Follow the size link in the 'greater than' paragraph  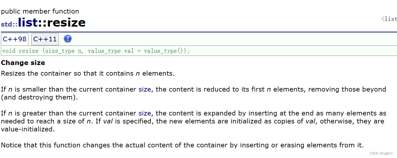coord(145,113)
